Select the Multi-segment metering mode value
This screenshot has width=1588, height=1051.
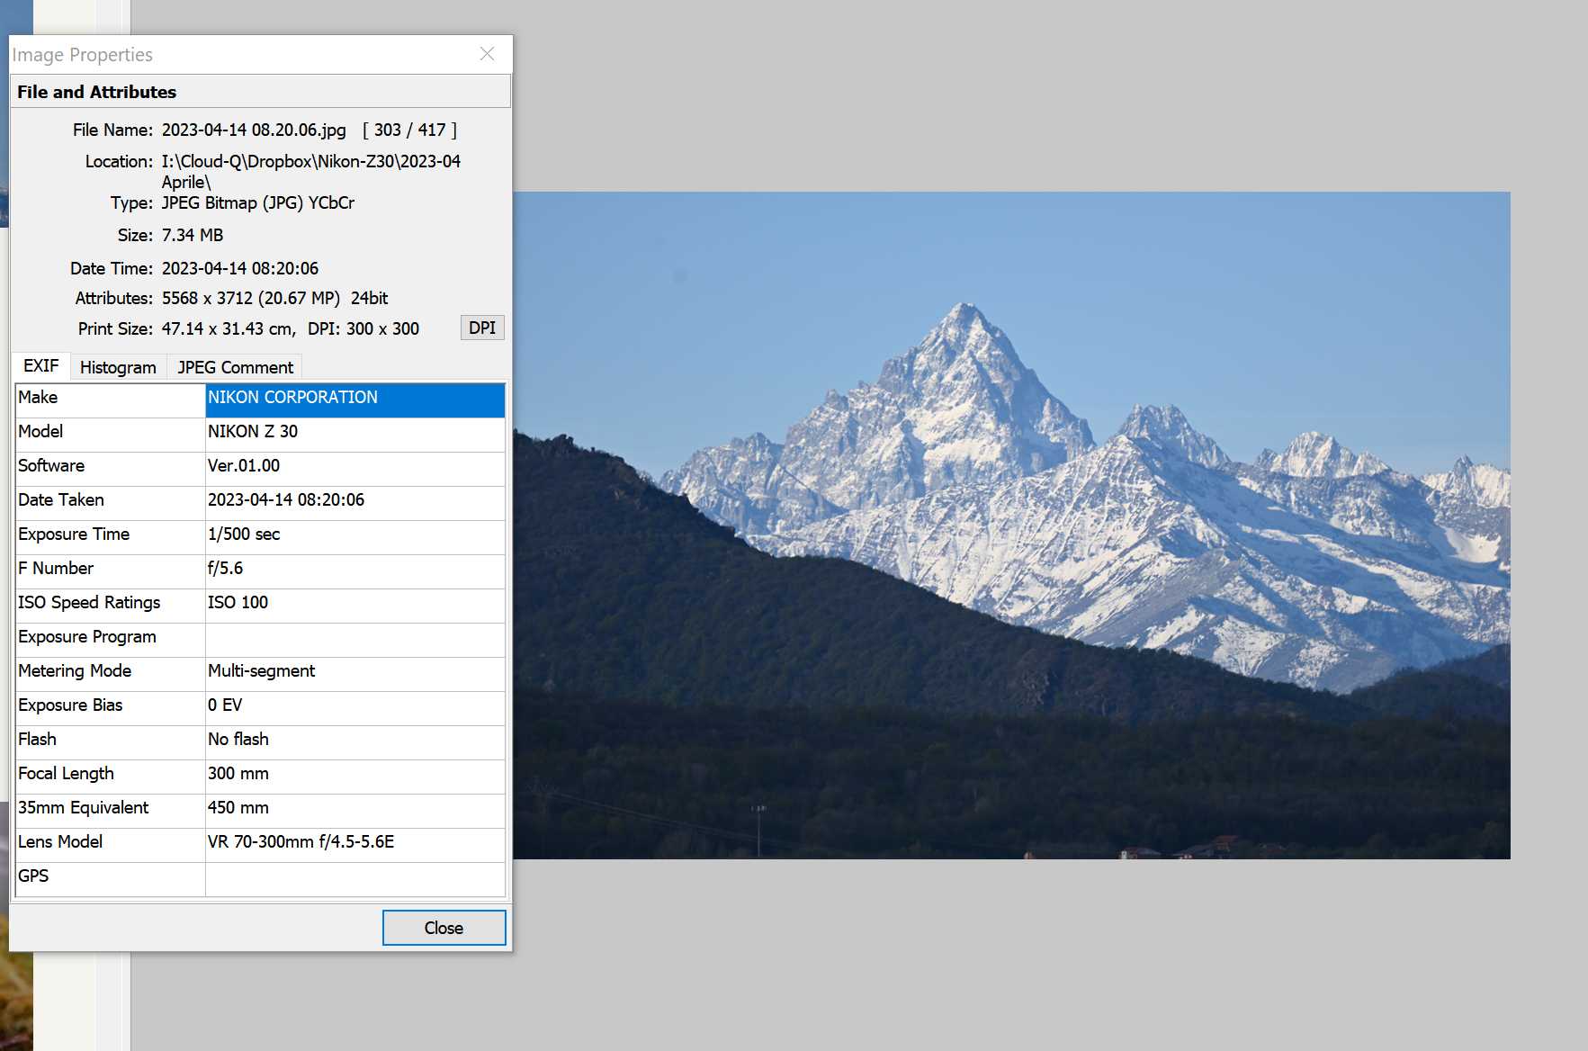click(354, 674)
